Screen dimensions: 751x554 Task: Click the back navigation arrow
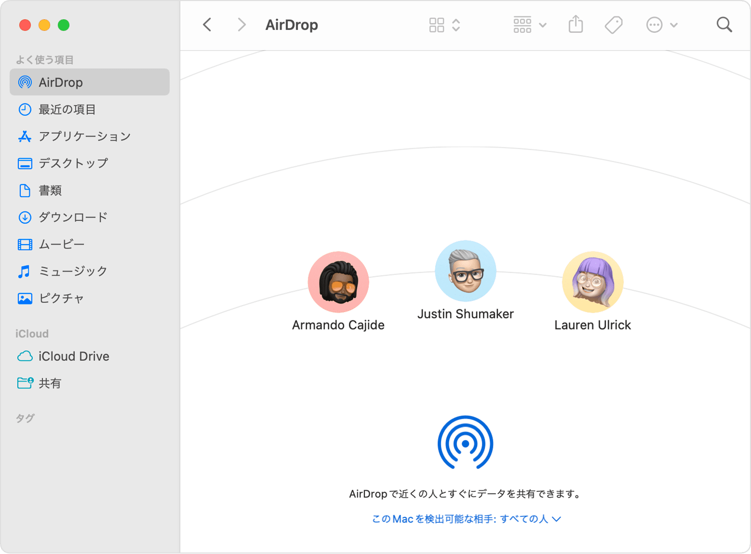pyautogui.click(x=207, y=25)
